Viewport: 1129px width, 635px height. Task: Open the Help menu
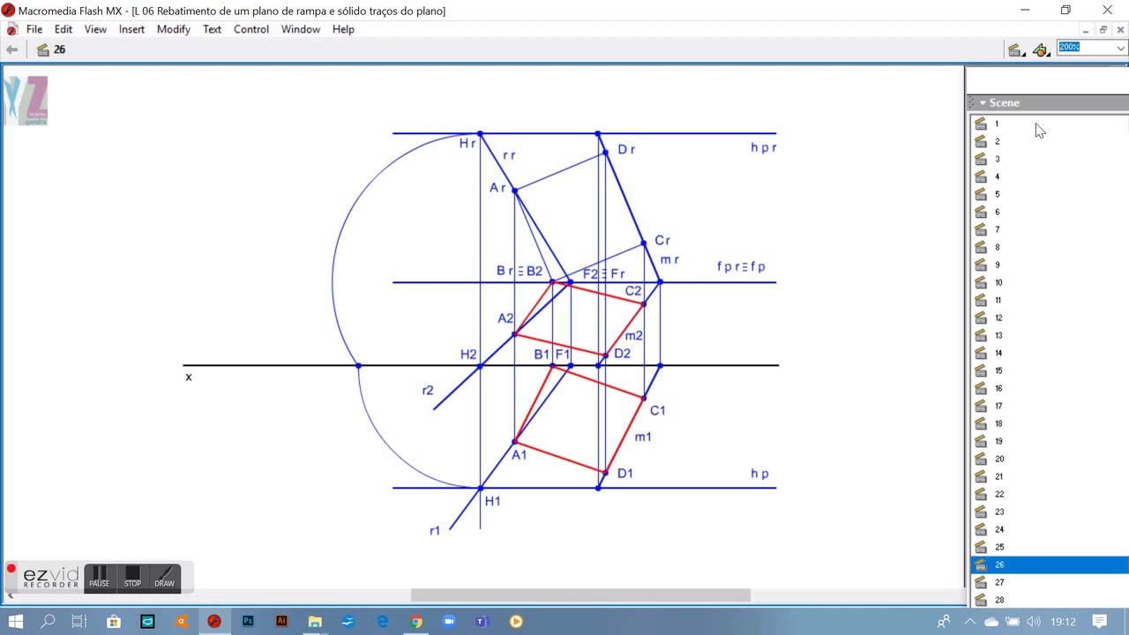tap(343, 29)
